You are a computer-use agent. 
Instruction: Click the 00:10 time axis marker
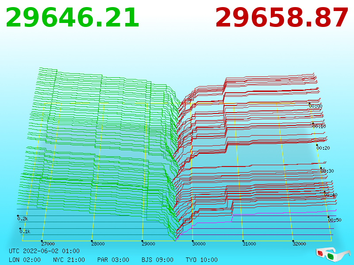[x=319, y=126]
